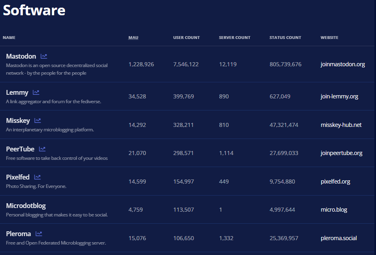The image size is (376, 255).
Task: Select the Pleroma software name
Action: 18,234
